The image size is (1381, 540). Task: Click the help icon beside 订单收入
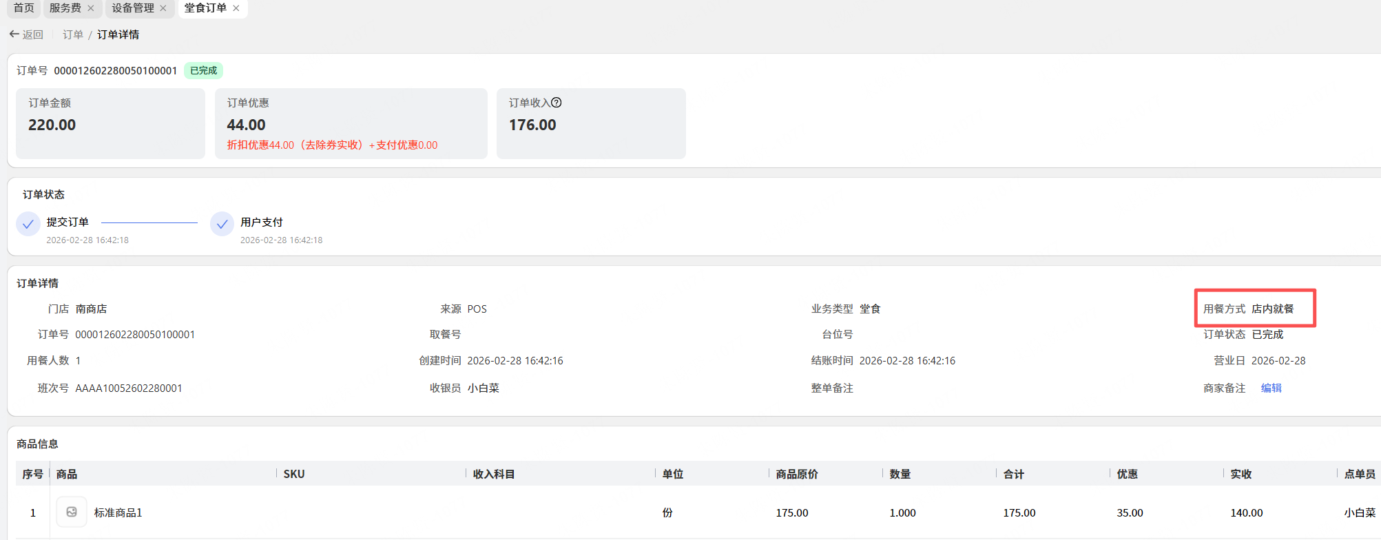557,103
